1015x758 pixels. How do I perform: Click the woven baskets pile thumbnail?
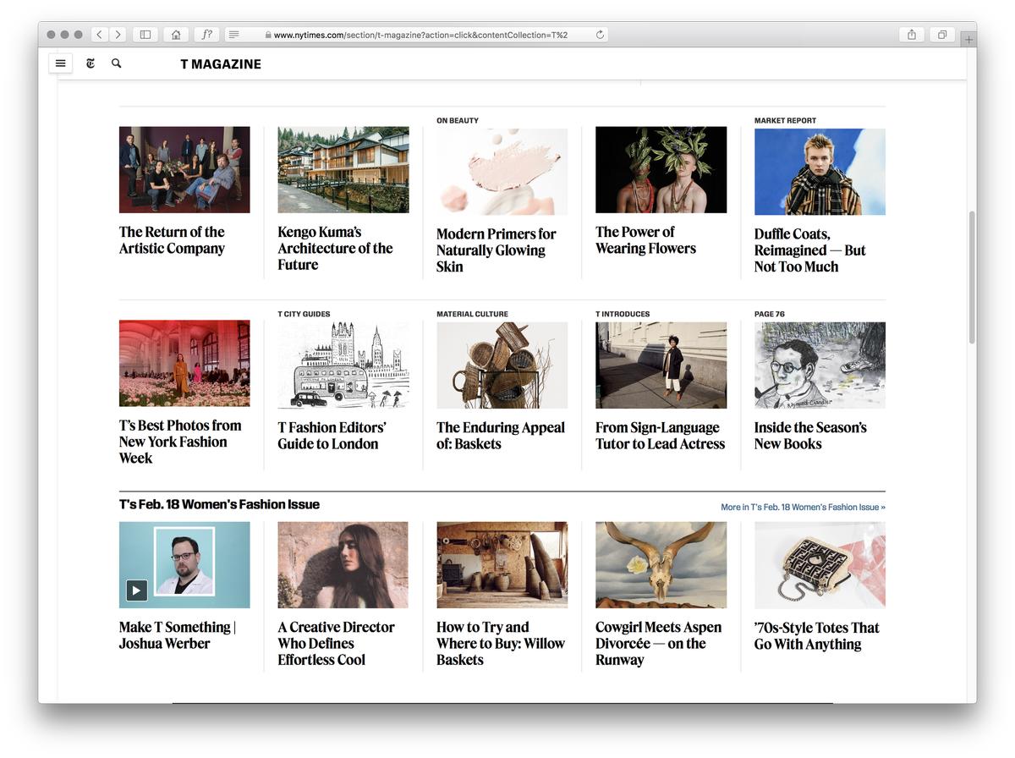tap(502, 365)
